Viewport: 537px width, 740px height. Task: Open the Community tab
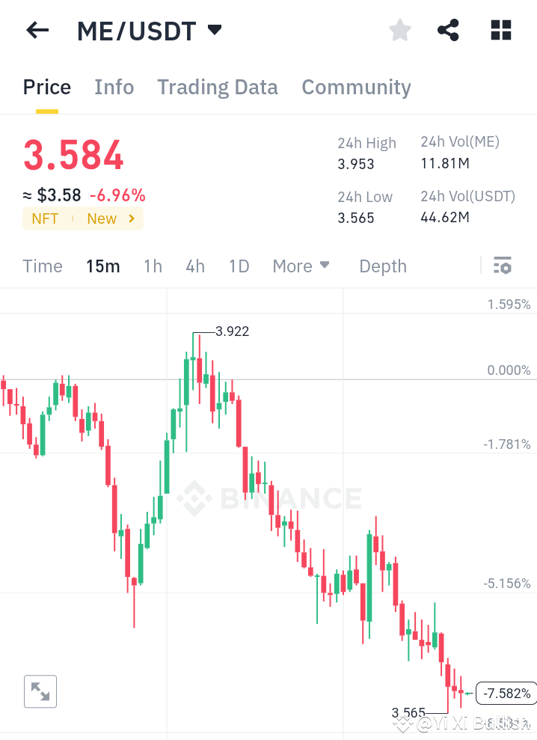tap(356, 88)
